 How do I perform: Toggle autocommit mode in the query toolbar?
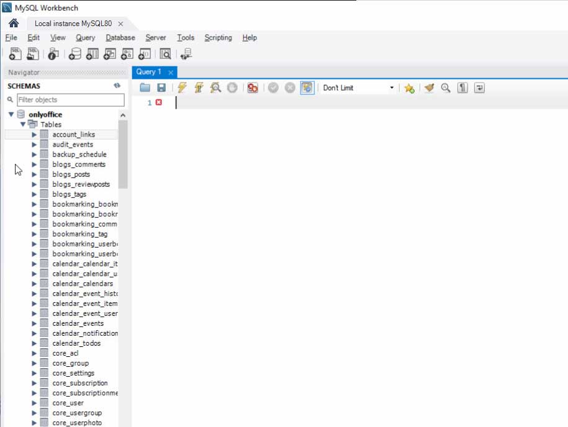click(x=307, y=88)
